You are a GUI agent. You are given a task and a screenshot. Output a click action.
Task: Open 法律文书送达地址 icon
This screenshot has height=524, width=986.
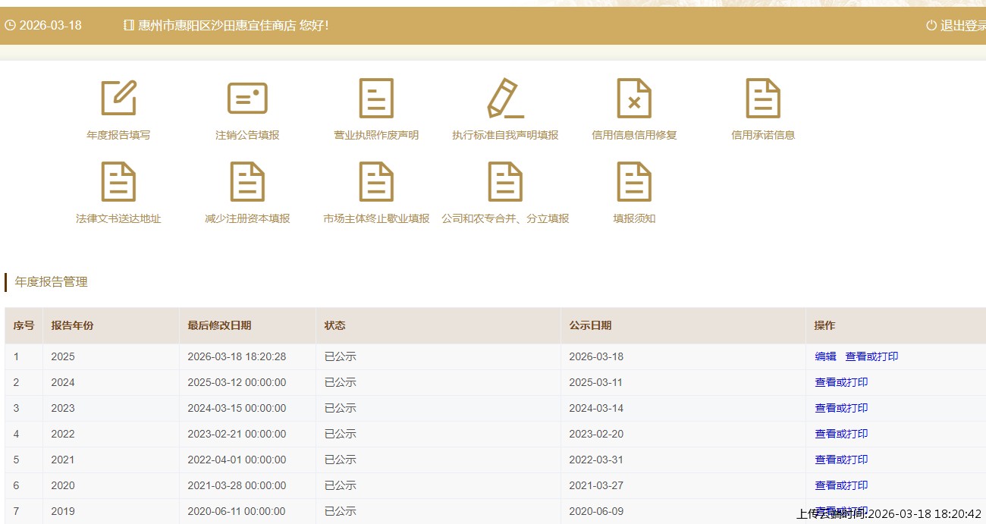pyautogui.click(x=118, y=182)
